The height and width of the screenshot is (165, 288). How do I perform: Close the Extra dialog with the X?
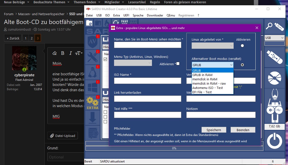pyautogui.click(x=257, y=28)
